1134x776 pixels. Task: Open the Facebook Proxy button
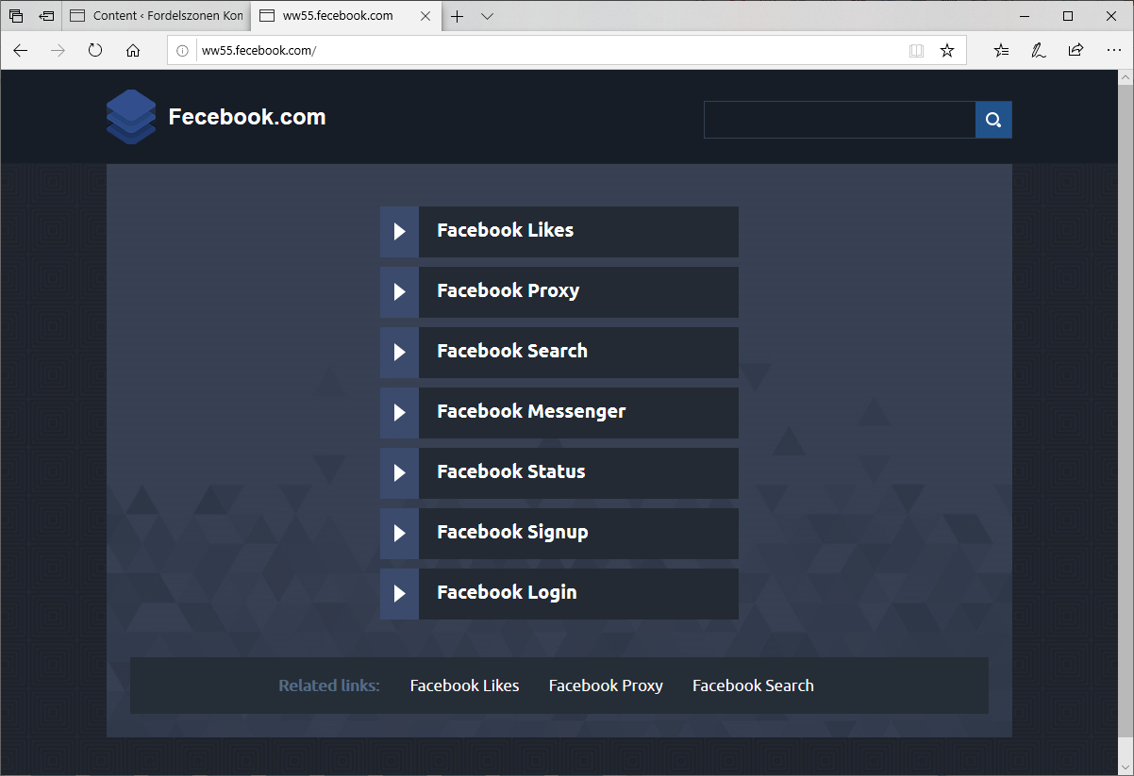[x=559, y=291]
